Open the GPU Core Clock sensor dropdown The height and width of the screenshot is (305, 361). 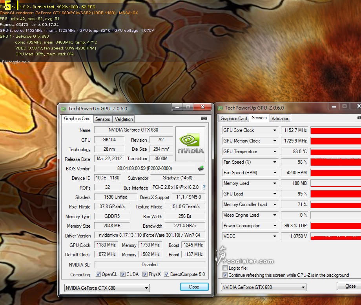pyautogui.click(x=275, y=130)
